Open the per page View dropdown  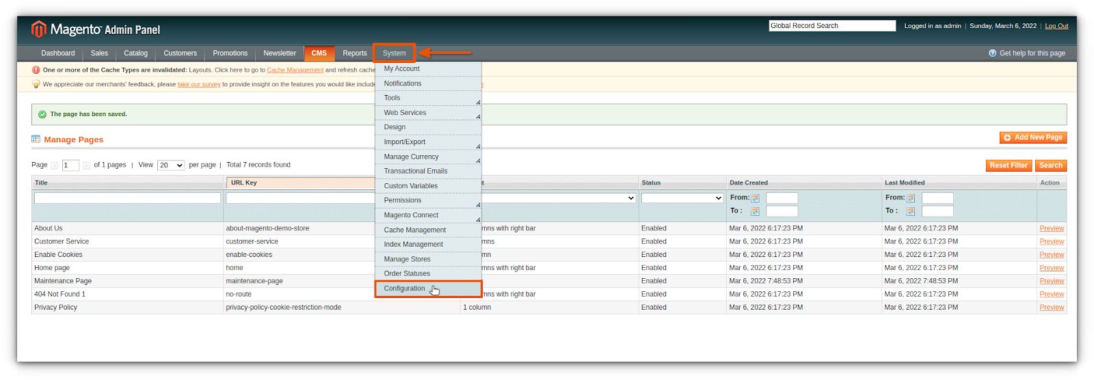tap(171, 165)
